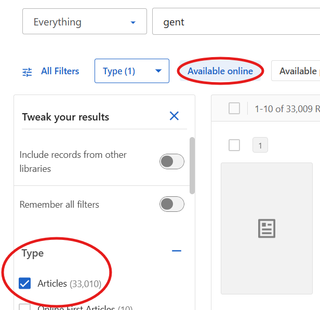
Task: Click the Available online filter chip
Action: coord(220,71)
